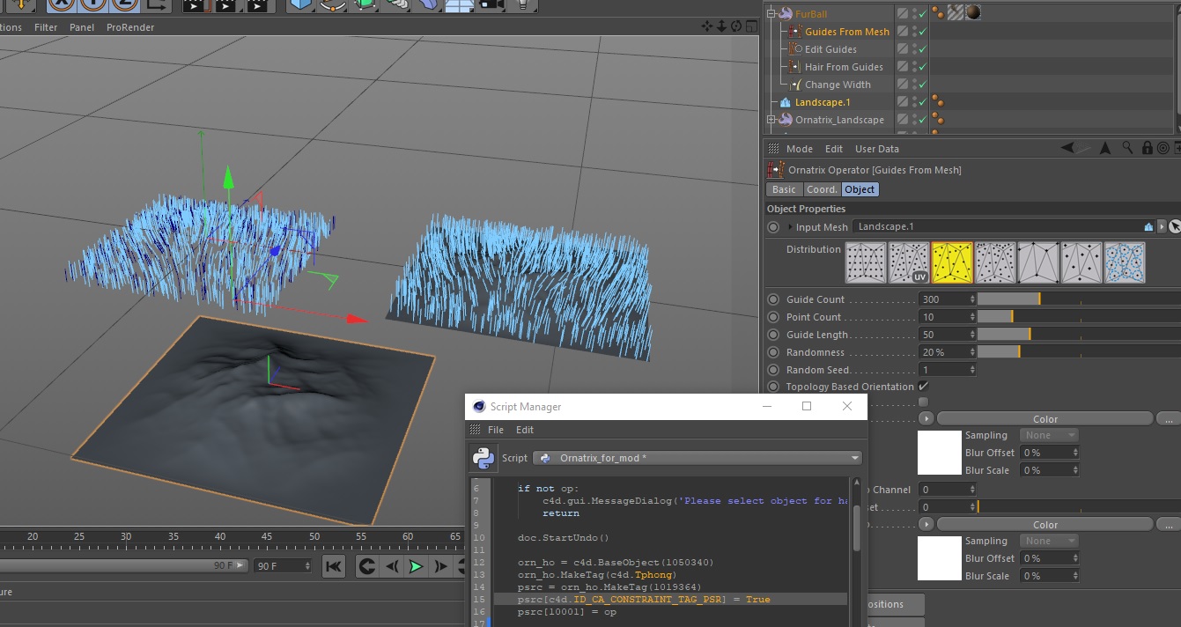The image size is (1181, 627).
Task: Click the sphere material tag on FurBall
Action: [973, 13]
